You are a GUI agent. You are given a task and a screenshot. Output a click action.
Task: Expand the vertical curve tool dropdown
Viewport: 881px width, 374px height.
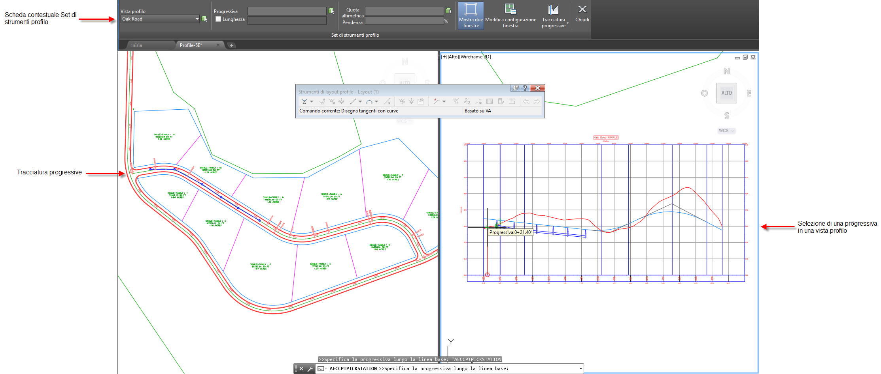(x=376, y=101)
